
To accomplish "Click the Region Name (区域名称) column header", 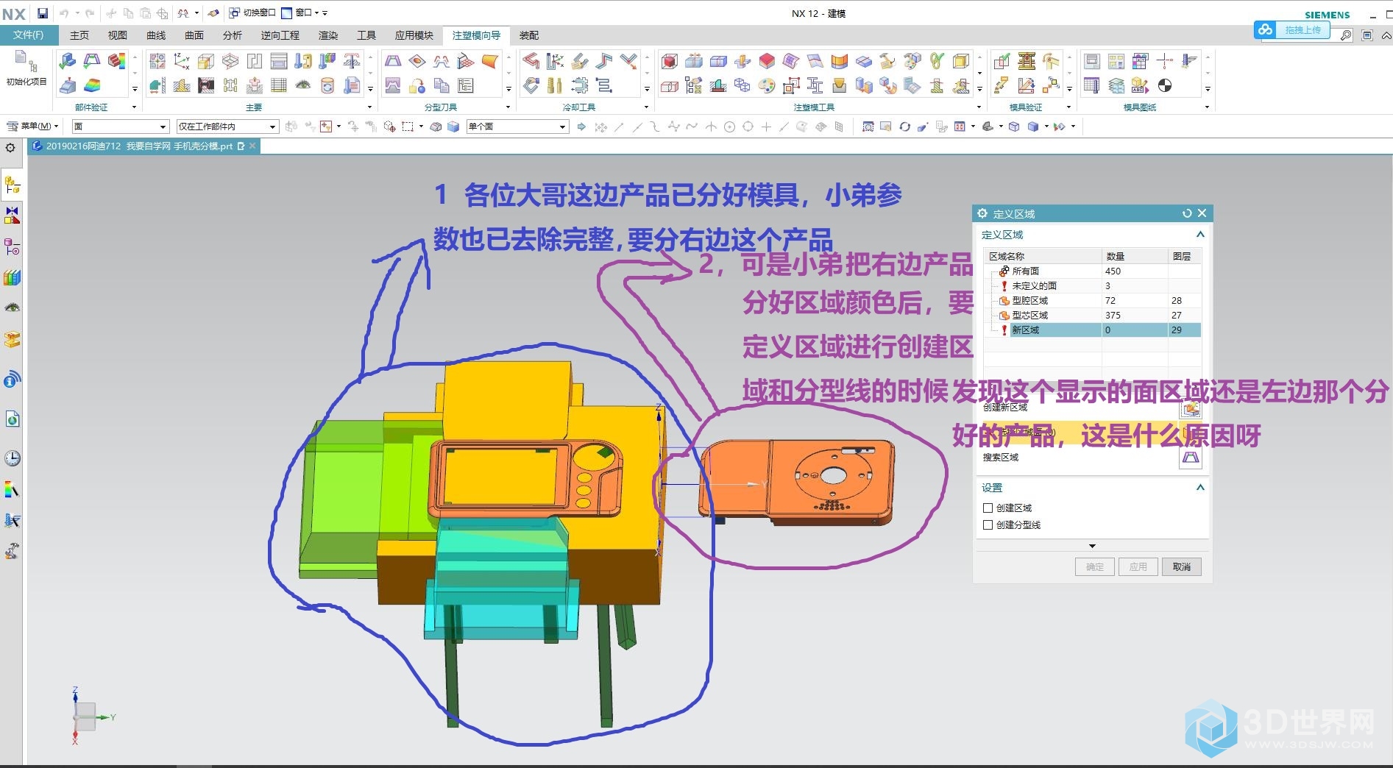I will click(1042, 256).
